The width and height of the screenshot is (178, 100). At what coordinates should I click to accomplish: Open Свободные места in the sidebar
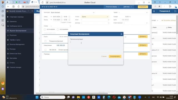pos(16,26)
